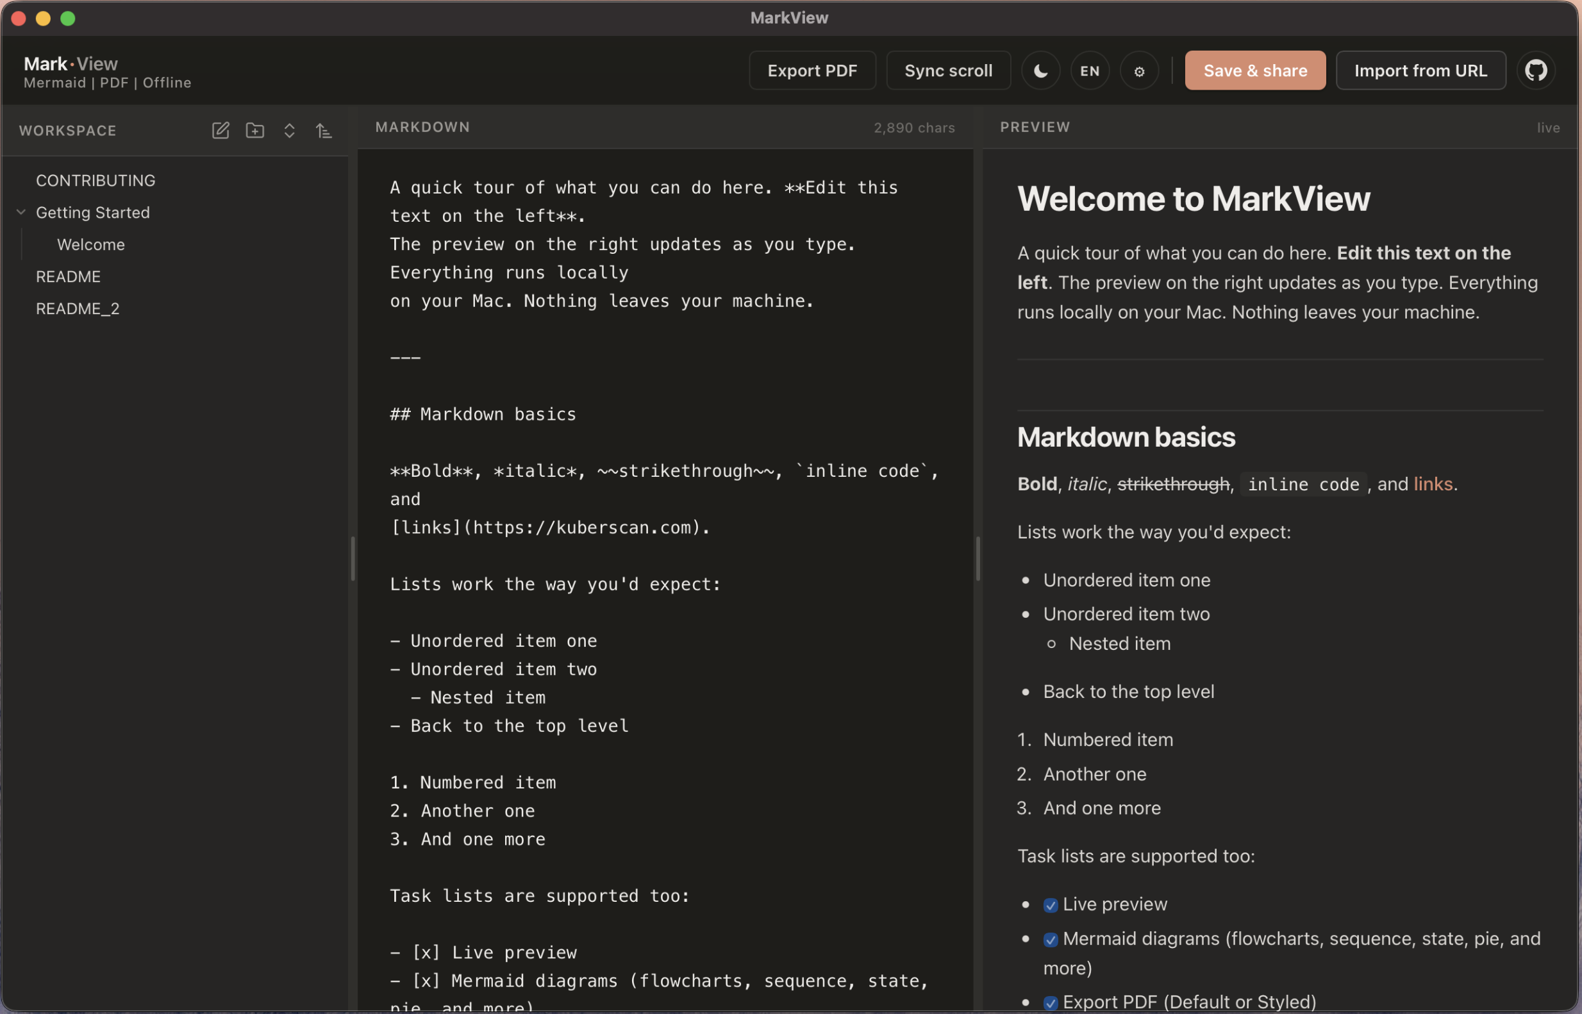Open the Welcome document

pos(91,245)
